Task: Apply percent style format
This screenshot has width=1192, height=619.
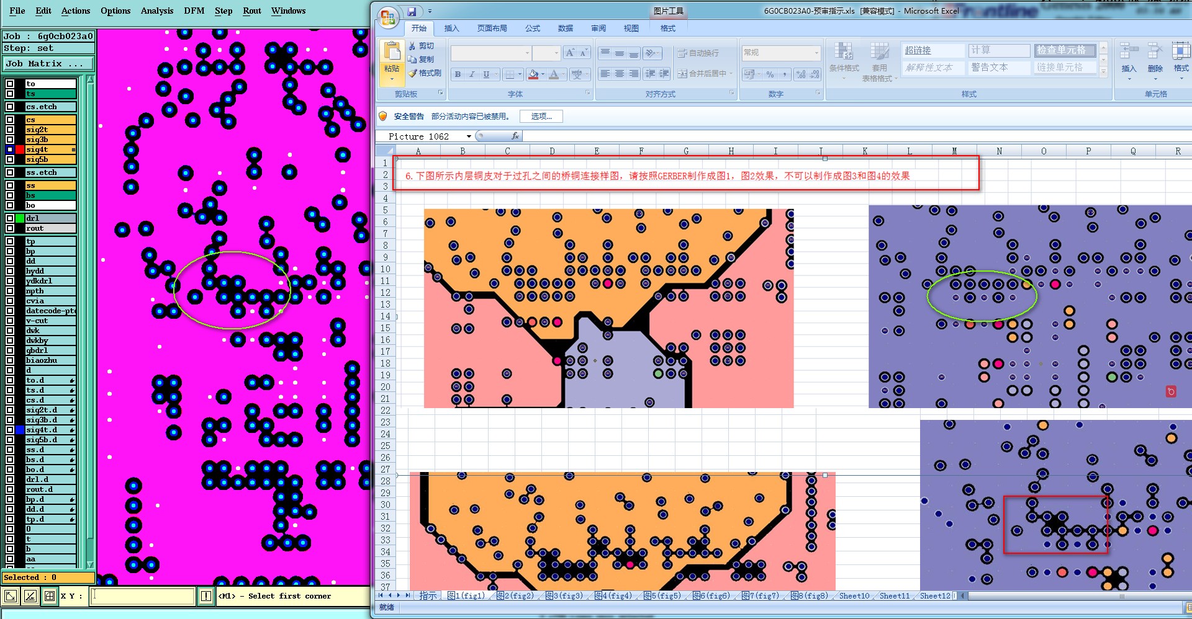Action: (770, 74)
